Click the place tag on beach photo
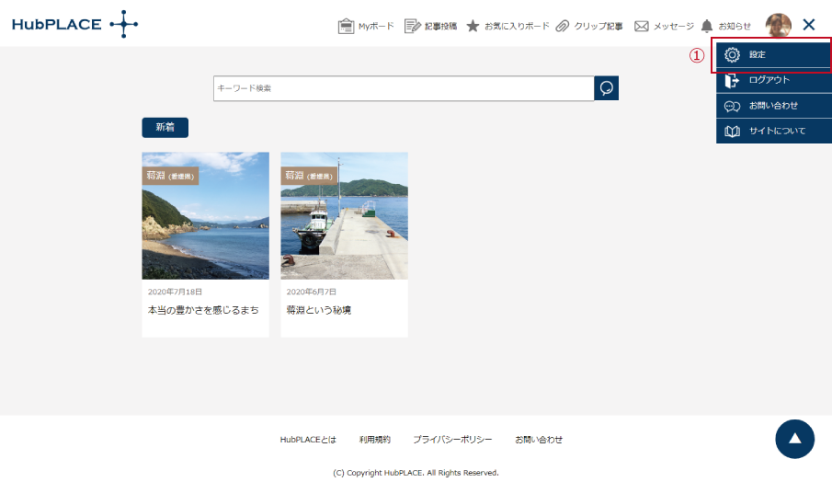Viewport: 832px width, 482px height. click(170, 176)
